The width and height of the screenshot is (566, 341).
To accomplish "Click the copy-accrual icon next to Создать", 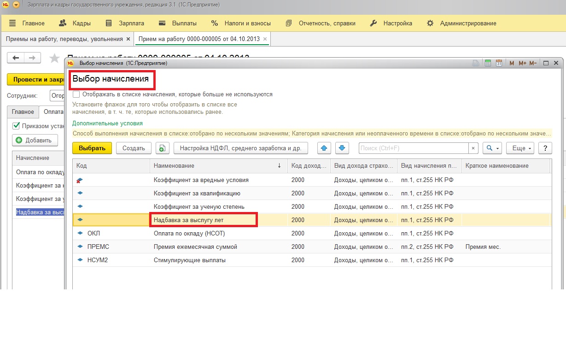I will (x=163, y=148).
